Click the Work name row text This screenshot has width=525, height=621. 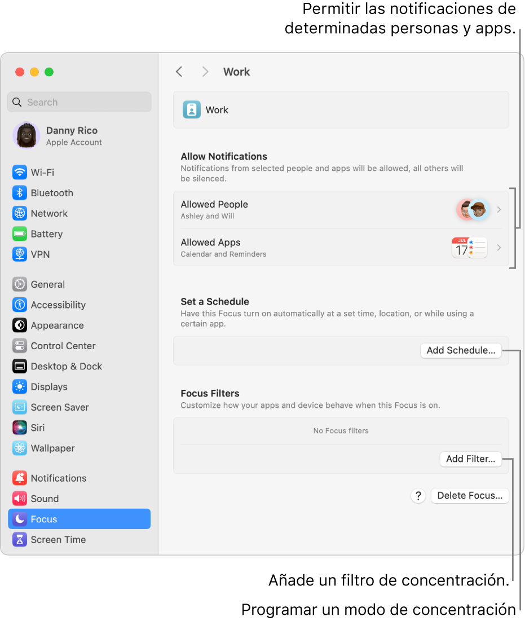coord(217,110)
